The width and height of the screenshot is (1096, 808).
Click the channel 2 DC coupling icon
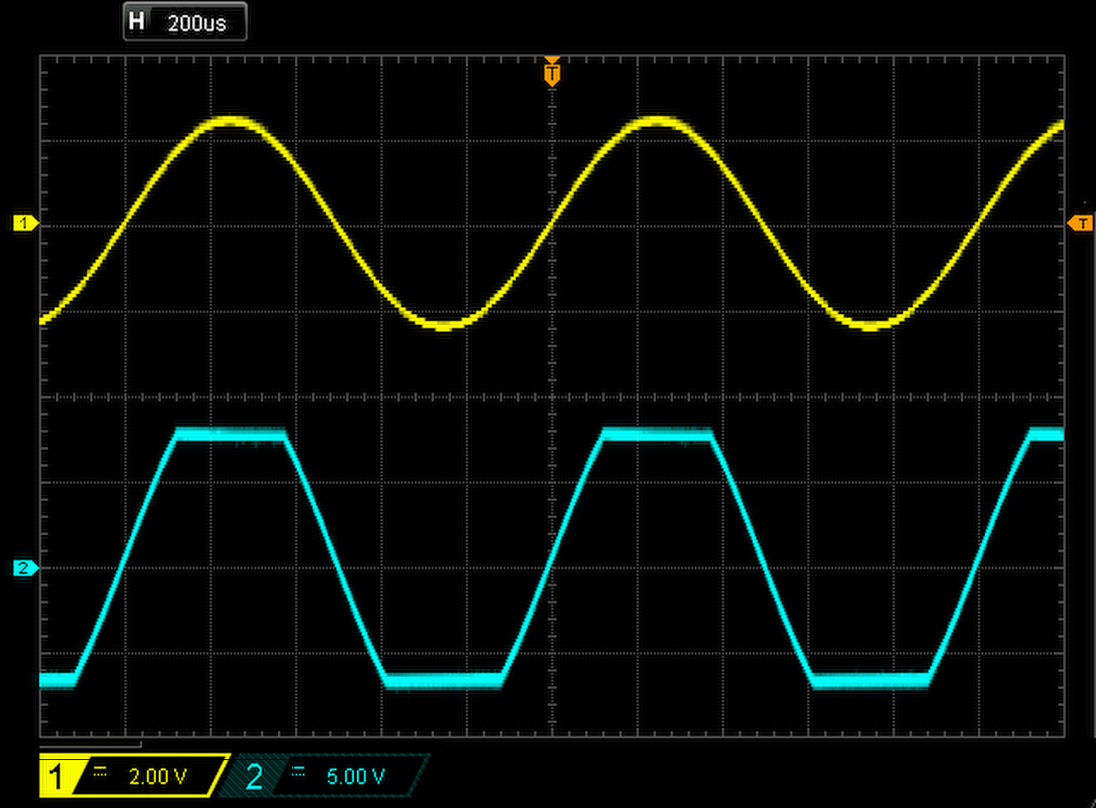298,772
